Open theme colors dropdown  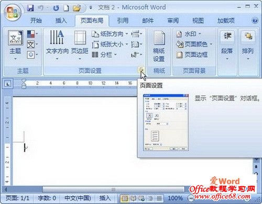click(x=32, y=34)
